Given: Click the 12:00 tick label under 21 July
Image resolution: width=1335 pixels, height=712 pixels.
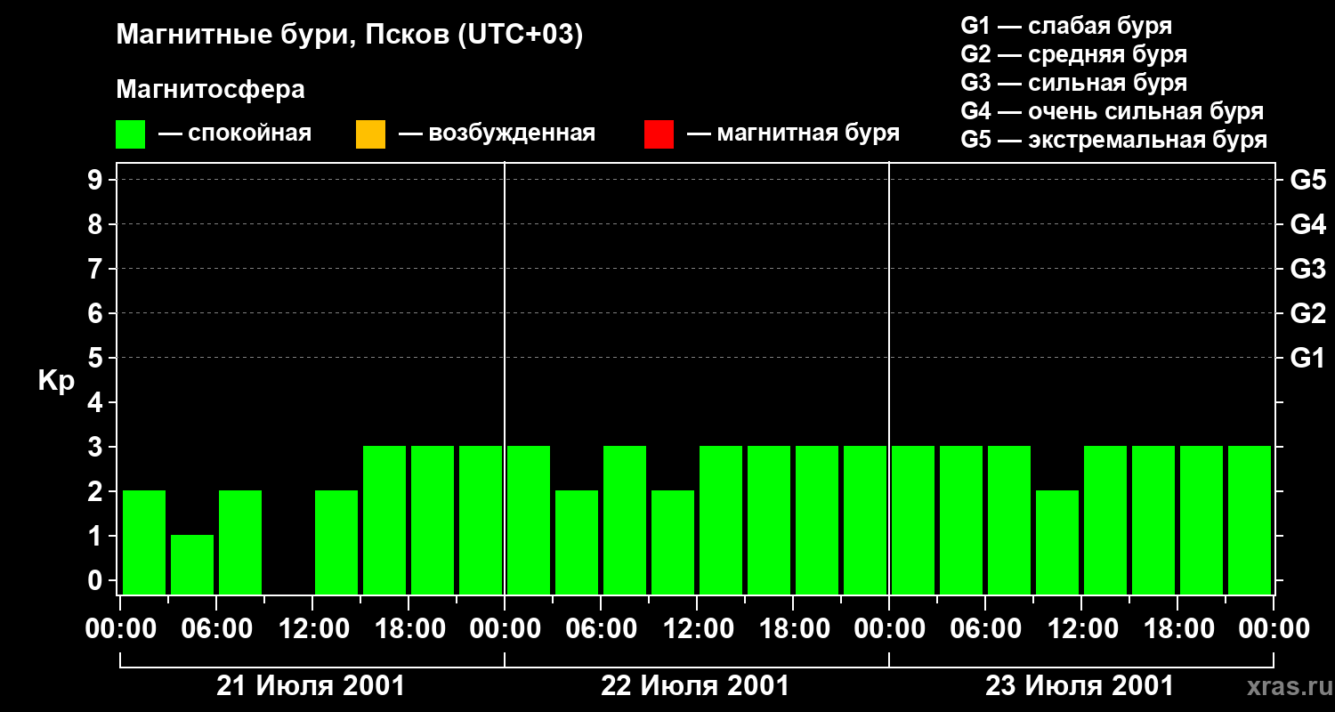Looking at the screenshot, I should [x=314, y=629].
